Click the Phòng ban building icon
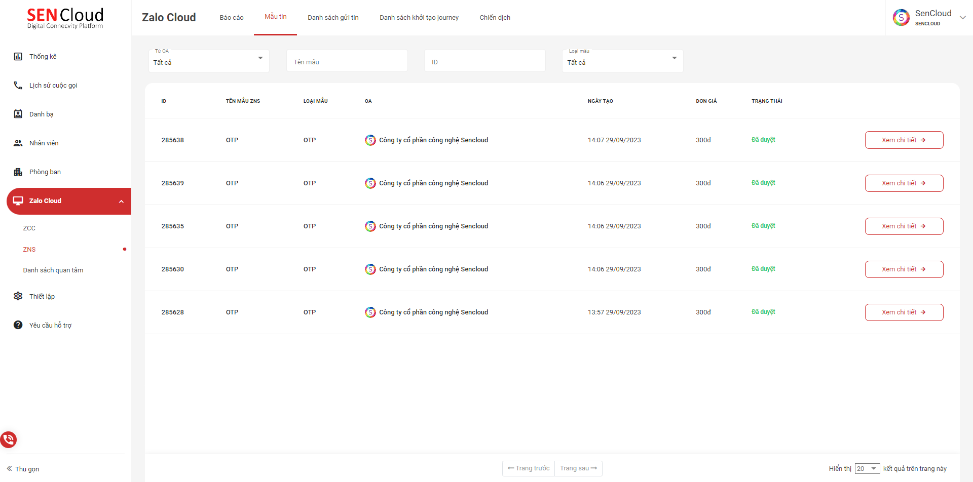 [x=18, y=172]
